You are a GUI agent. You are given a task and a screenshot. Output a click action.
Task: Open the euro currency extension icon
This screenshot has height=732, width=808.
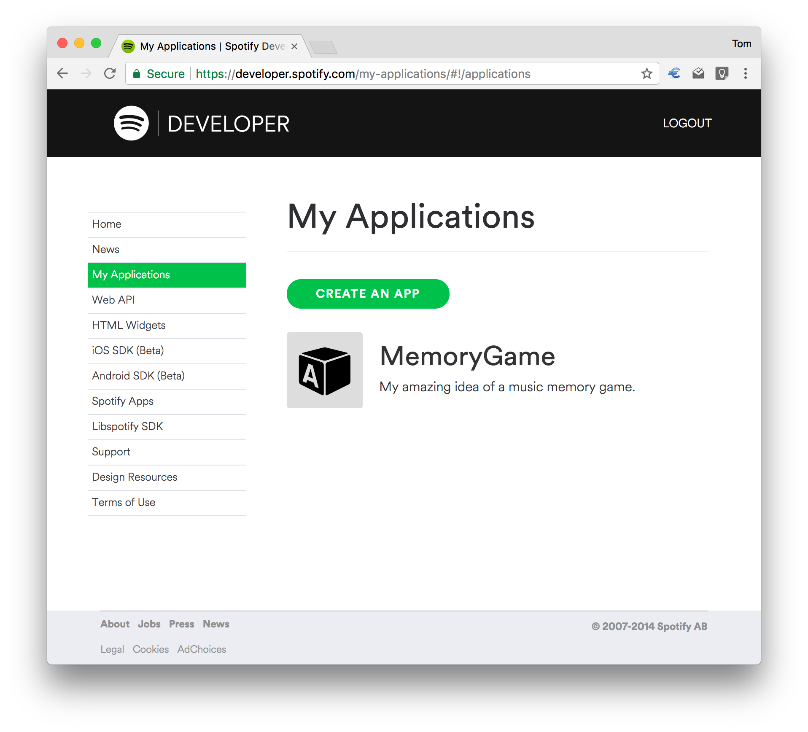(674, 73)
